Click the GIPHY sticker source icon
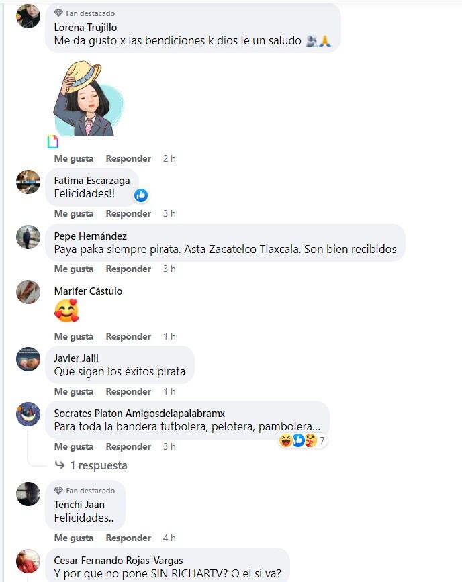This screenshot has width=462, height=582. (x=53, y=142)
